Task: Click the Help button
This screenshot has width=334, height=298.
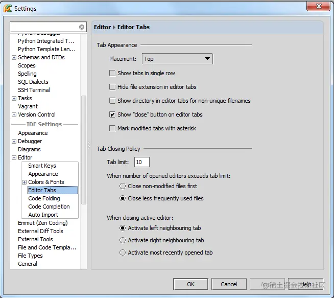Action: point(306,284)
